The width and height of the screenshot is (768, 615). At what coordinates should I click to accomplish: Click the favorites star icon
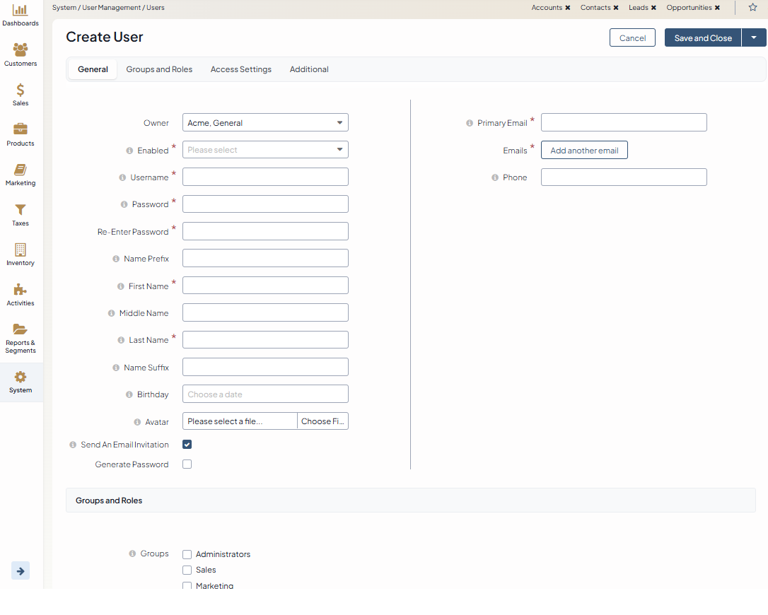coord(752,7)
